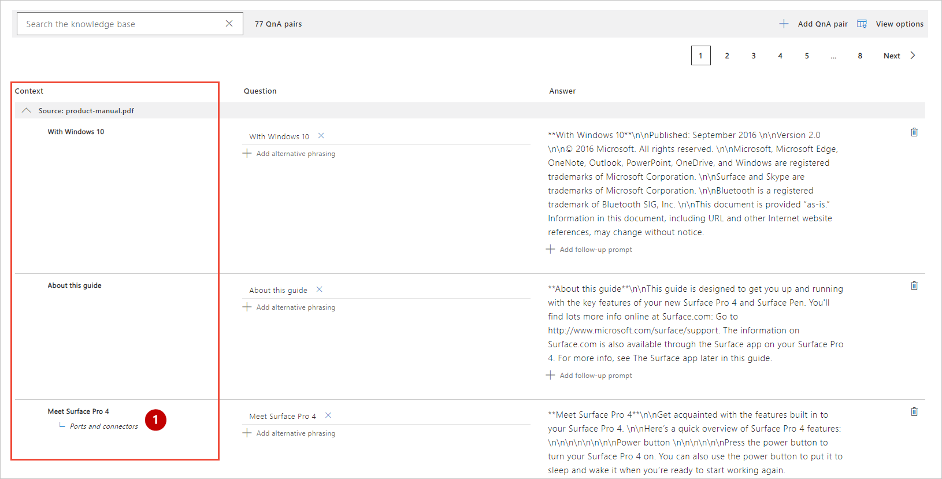
Task: Open the Ports and connectors child context
Action: [x=104, y=426]
